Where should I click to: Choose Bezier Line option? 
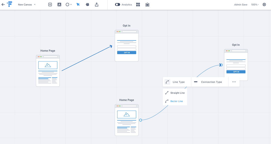pyautogui.click(x=175, y=101)
